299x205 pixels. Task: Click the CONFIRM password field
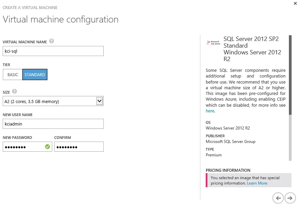79,147
